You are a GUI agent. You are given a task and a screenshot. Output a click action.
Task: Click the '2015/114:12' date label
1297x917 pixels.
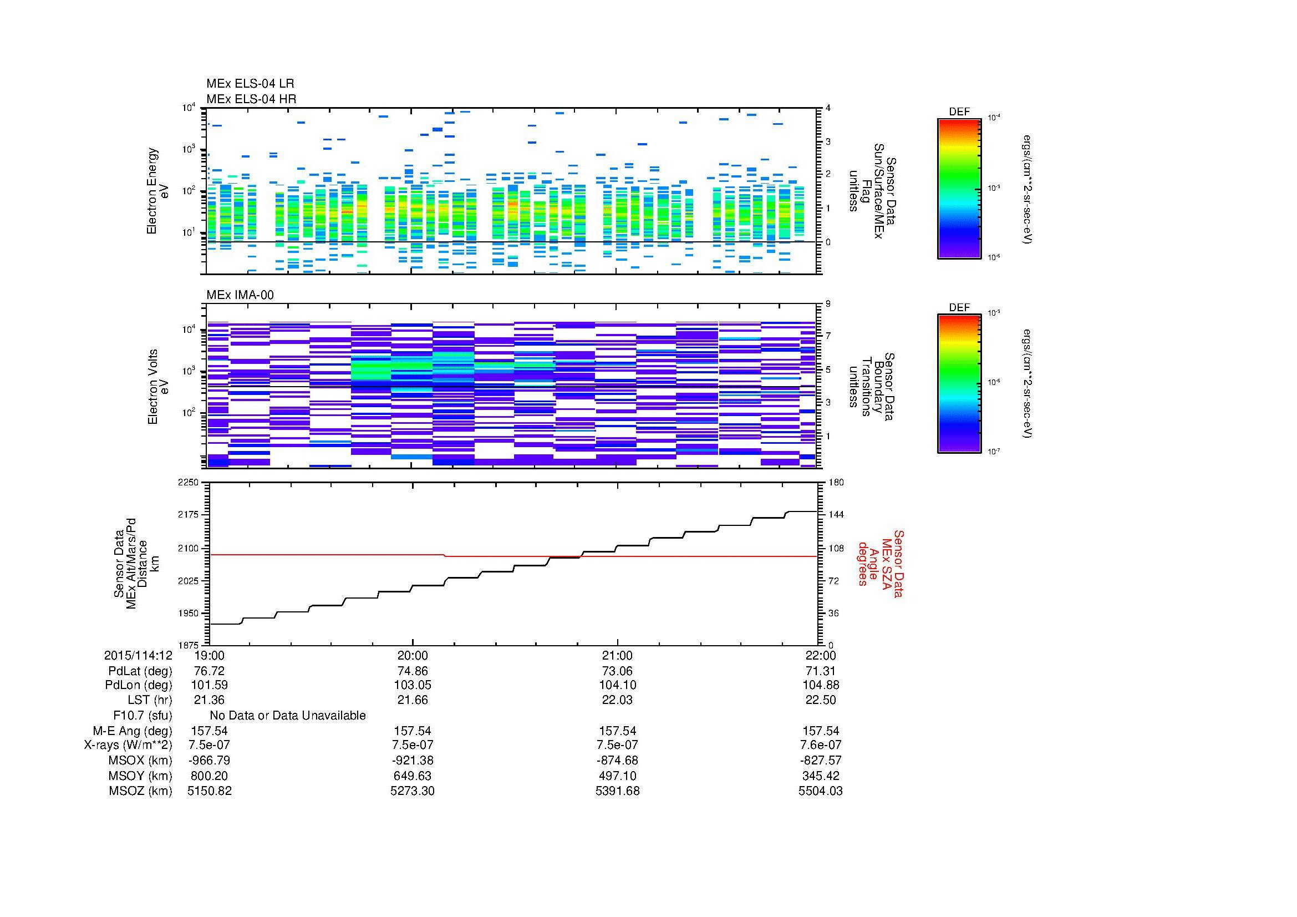click(x=138, y=655)
